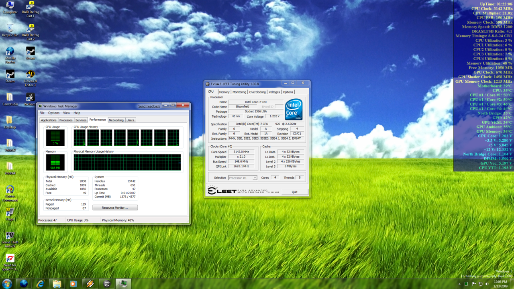Select the Performance tab in Task Manager
This screenshot has height=289, width=514.
click(x=98, y=120)
